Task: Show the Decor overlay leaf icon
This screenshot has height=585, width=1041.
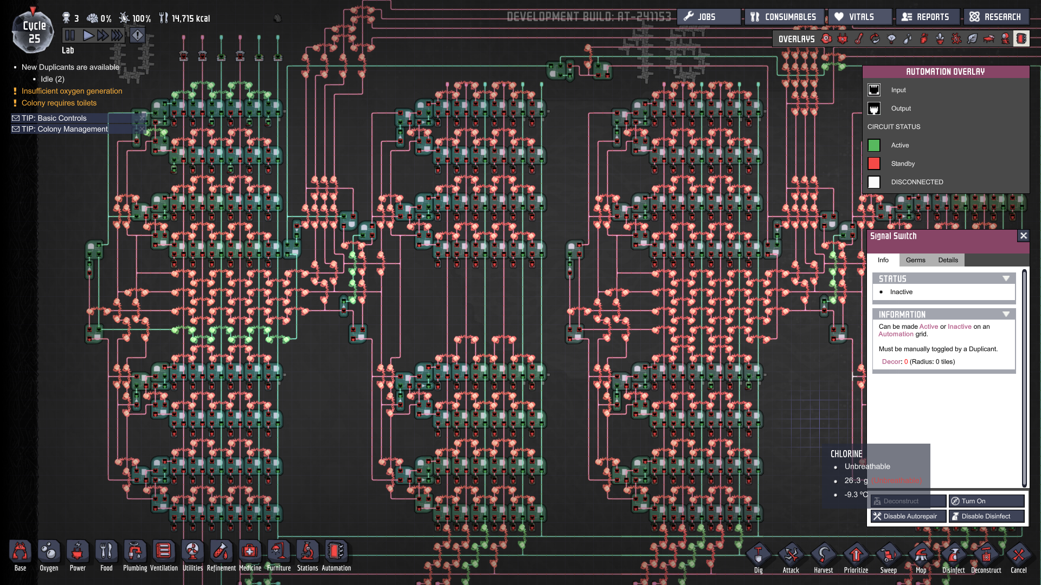Action: (x=973, y=39)
